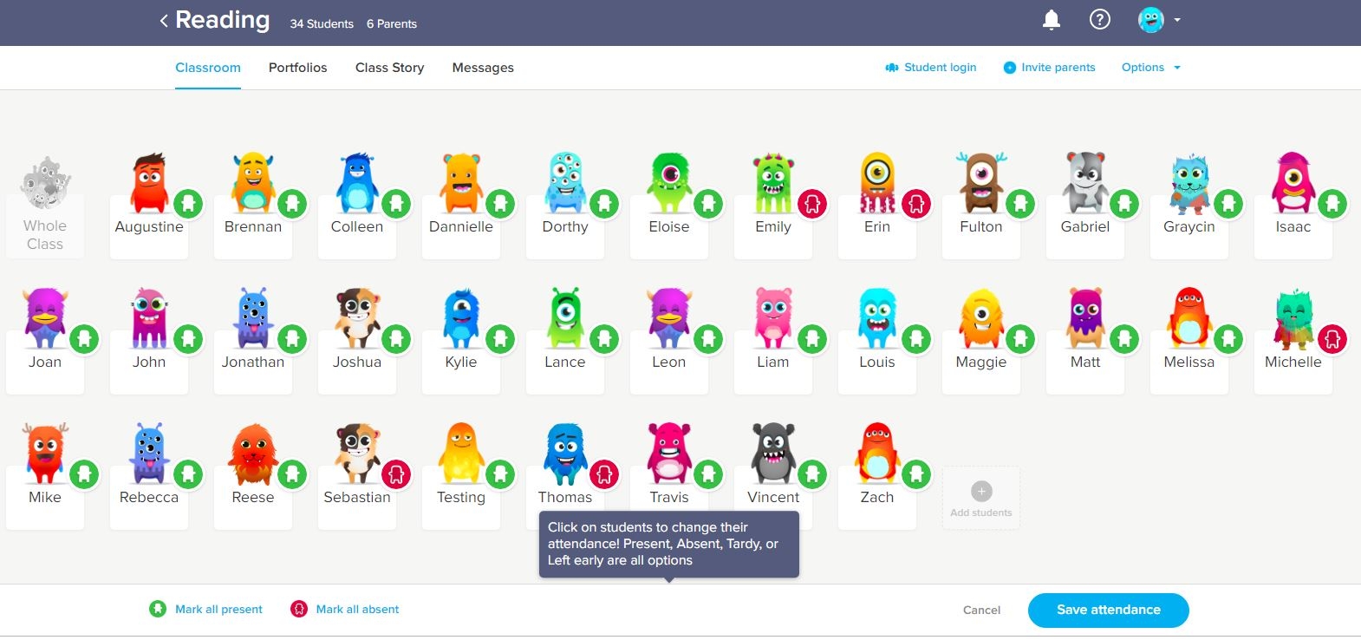Viewport: 1361px width, 640px height.
Task: Click the Cancel link
Action: 981,610
